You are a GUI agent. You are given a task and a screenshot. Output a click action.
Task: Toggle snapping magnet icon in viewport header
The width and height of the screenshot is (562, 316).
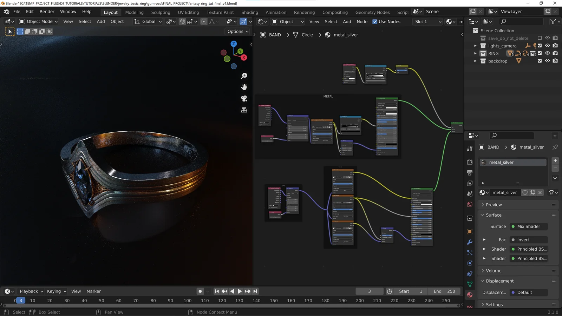tap(182, 21)
